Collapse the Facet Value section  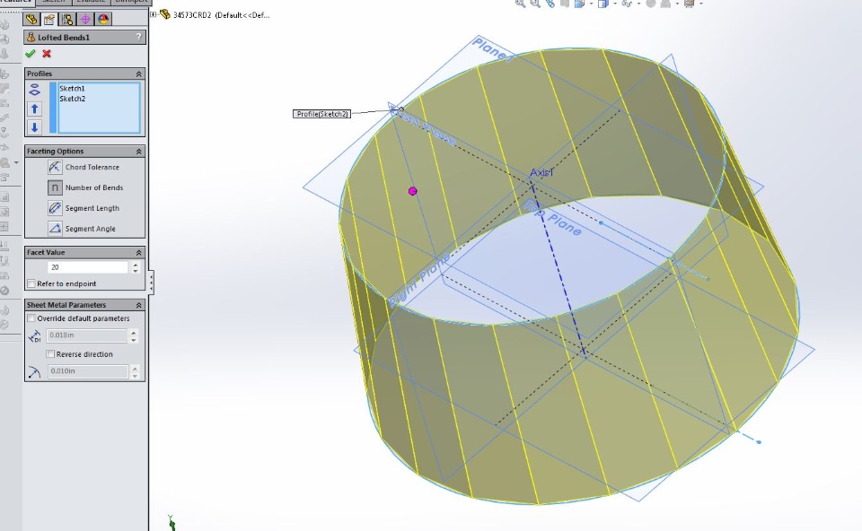[x=138, y=253]
